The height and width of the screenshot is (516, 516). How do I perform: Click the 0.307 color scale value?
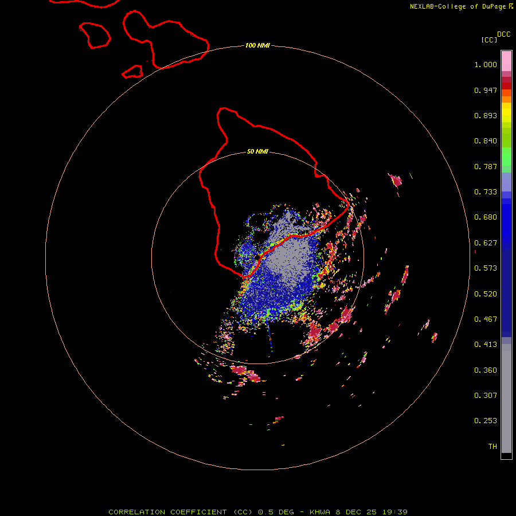(486, 396)
